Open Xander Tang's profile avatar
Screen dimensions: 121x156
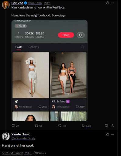(x=6, y=136)
